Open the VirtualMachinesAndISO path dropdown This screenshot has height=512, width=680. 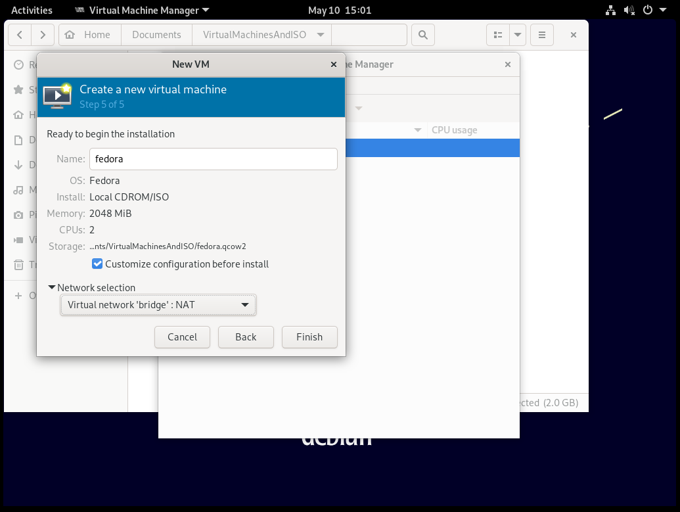pos(320,35)
